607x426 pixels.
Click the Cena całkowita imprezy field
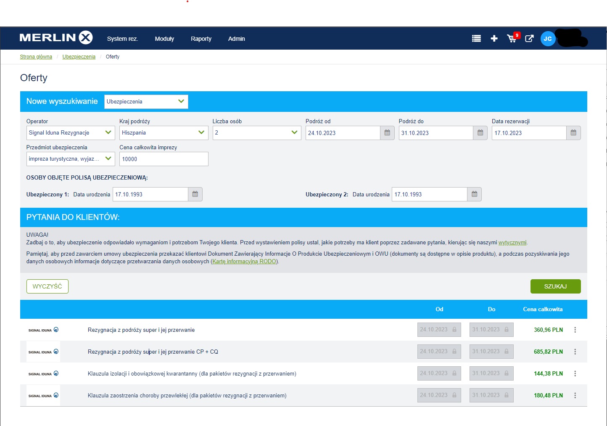point(164,159)
